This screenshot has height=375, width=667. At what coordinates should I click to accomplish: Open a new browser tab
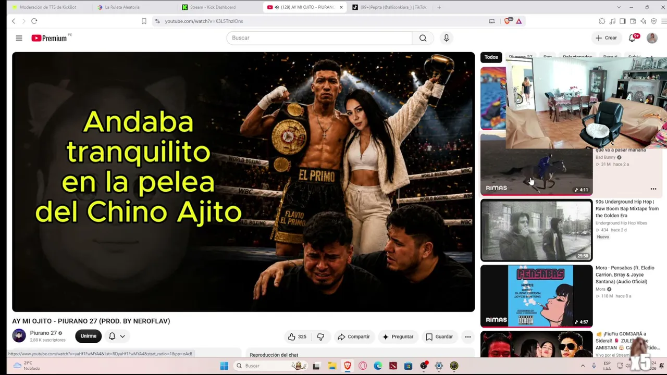(x=439, y=7)
